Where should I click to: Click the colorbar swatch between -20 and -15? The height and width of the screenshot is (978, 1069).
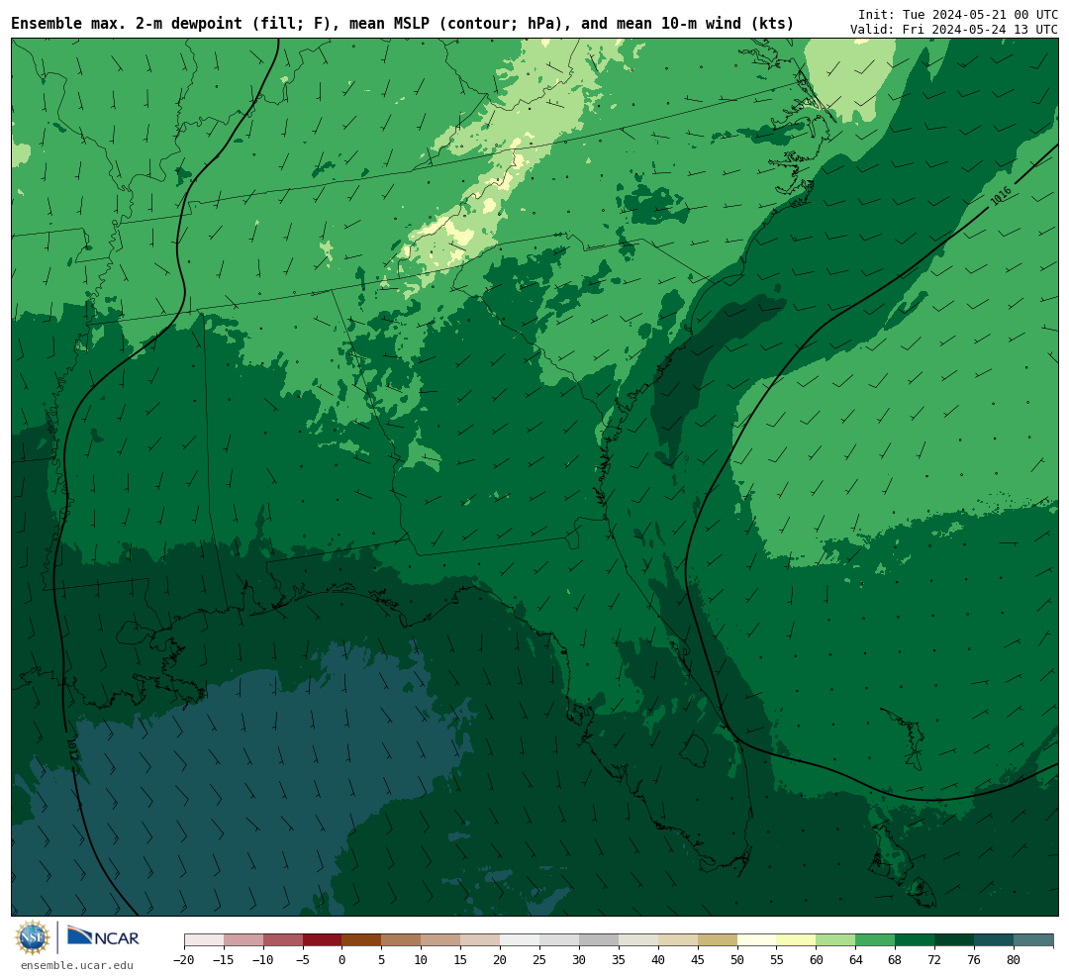click(x=204, y=939)
